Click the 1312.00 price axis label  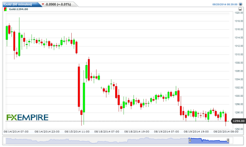click(x=239, y=46)
